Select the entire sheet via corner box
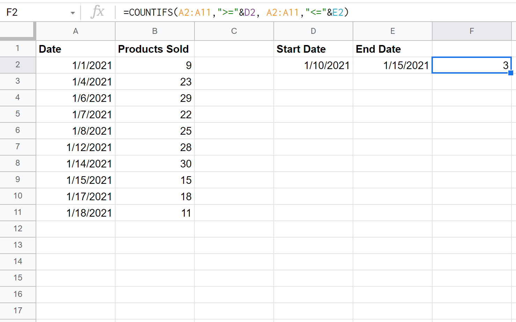Image resolution: width=516 pixels, height=322 pixels. pyautogui.click(x=17, y=31)
